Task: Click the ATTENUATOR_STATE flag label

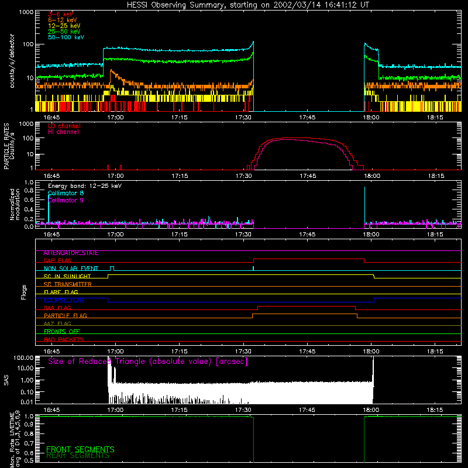Action: 71,253
